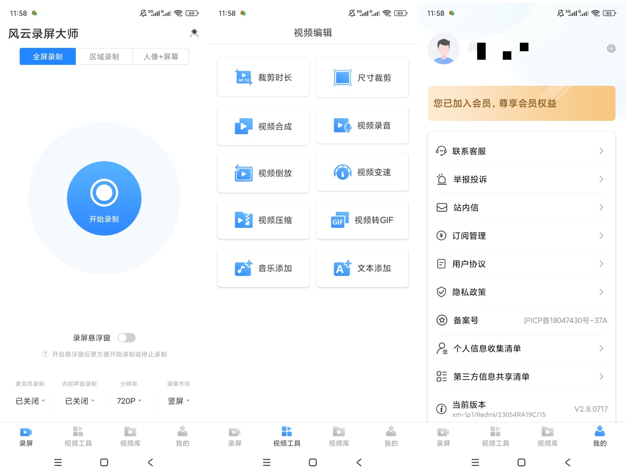Tap the 裁剪时长 trim duration icon

243,77
